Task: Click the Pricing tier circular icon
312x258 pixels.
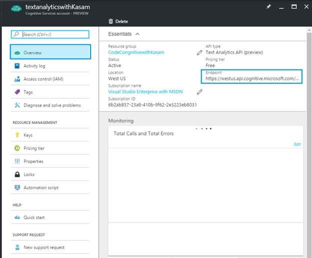Action: click(x=17, y=148)
